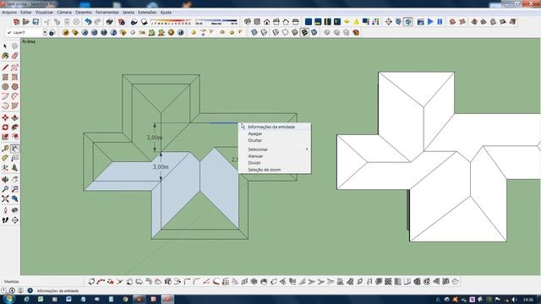Open the Visualizar menu
The image size is (541, 304).
point(44,12)
